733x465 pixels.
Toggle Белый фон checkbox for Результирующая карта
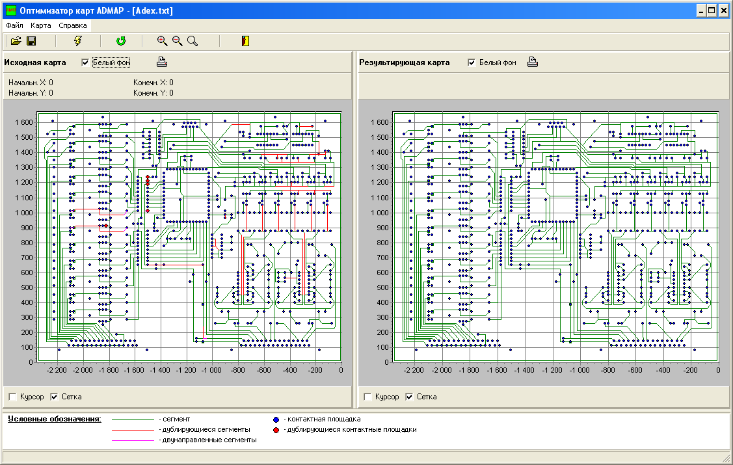pyautogui.click(x=472, y=63)
